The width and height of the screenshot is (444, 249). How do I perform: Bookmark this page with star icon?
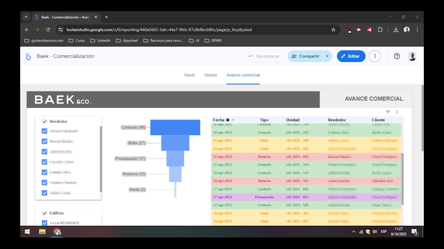pos(333,30)
